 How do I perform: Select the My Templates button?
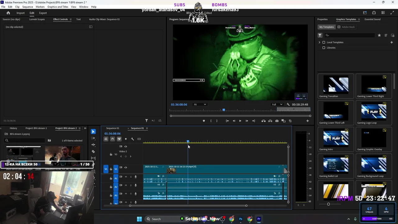coord(326,27)
